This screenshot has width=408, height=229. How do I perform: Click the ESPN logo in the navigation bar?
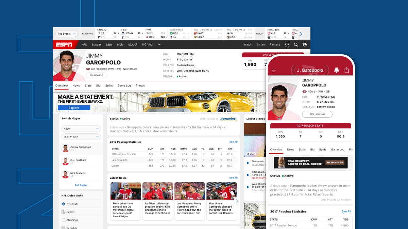click(64, 45)
